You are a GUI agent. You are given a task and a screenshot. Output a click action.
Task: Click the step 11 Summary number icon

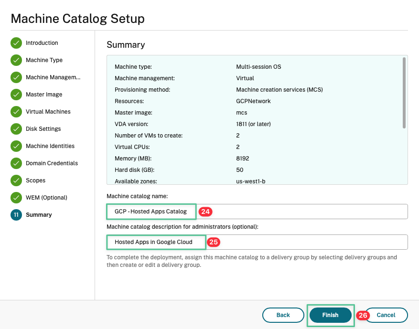click(16, 215)
